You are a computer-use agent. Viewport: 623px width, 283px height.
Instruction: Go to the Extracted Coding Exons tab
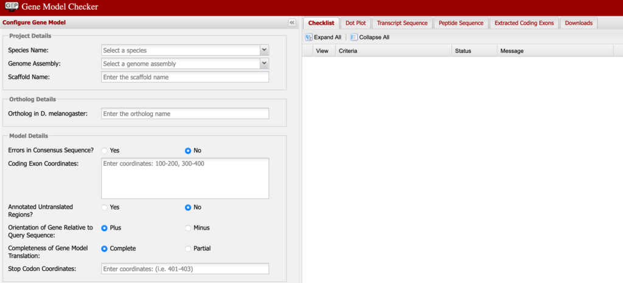tap(524, 23)
